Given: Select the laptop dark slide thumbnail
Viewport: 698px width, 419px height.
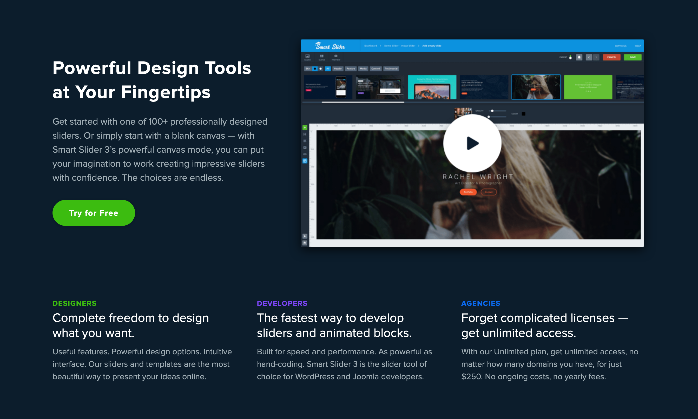Looking at the screenshot, I should [380, 87].
